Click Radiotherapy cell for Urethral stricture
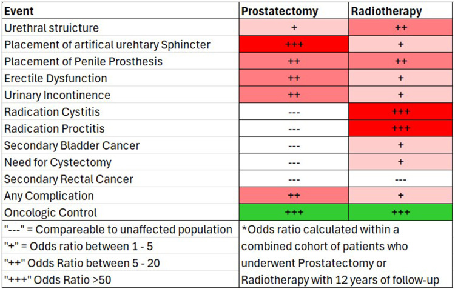The image size is (455, 289). tap(400, 28)
